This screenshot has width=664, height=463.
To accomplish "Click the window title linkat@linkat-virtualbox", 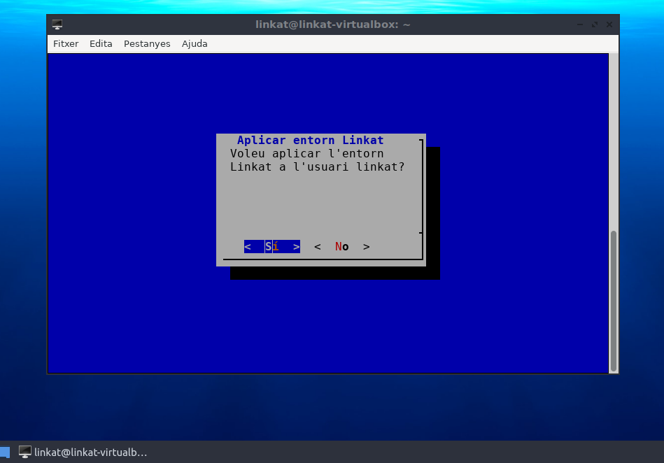I will [x=332, y=24].
